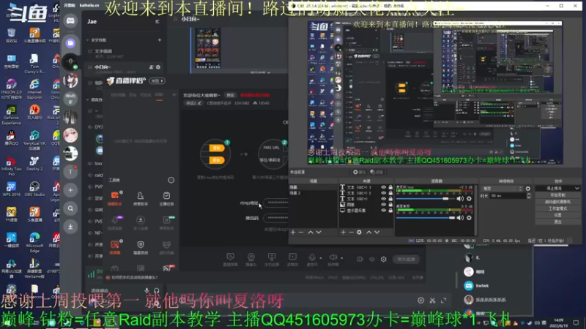This screenshot has height=329, width=586.
Task: Click start virtual camera button in OBS controls
Action: click(557, 202)
